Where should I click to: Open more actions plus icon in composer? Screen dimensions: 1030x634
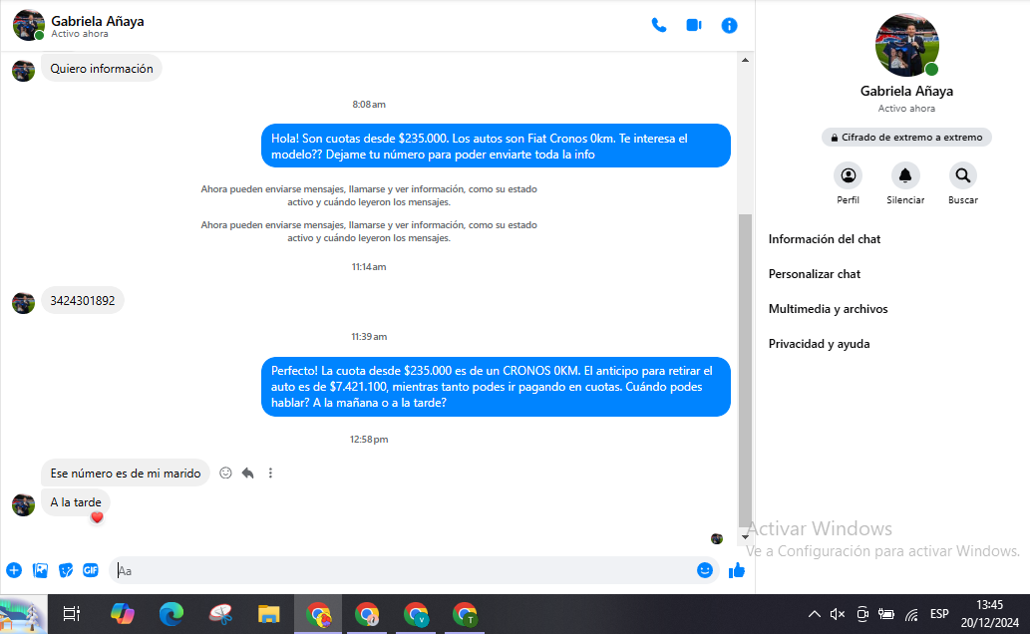(14, 570)
